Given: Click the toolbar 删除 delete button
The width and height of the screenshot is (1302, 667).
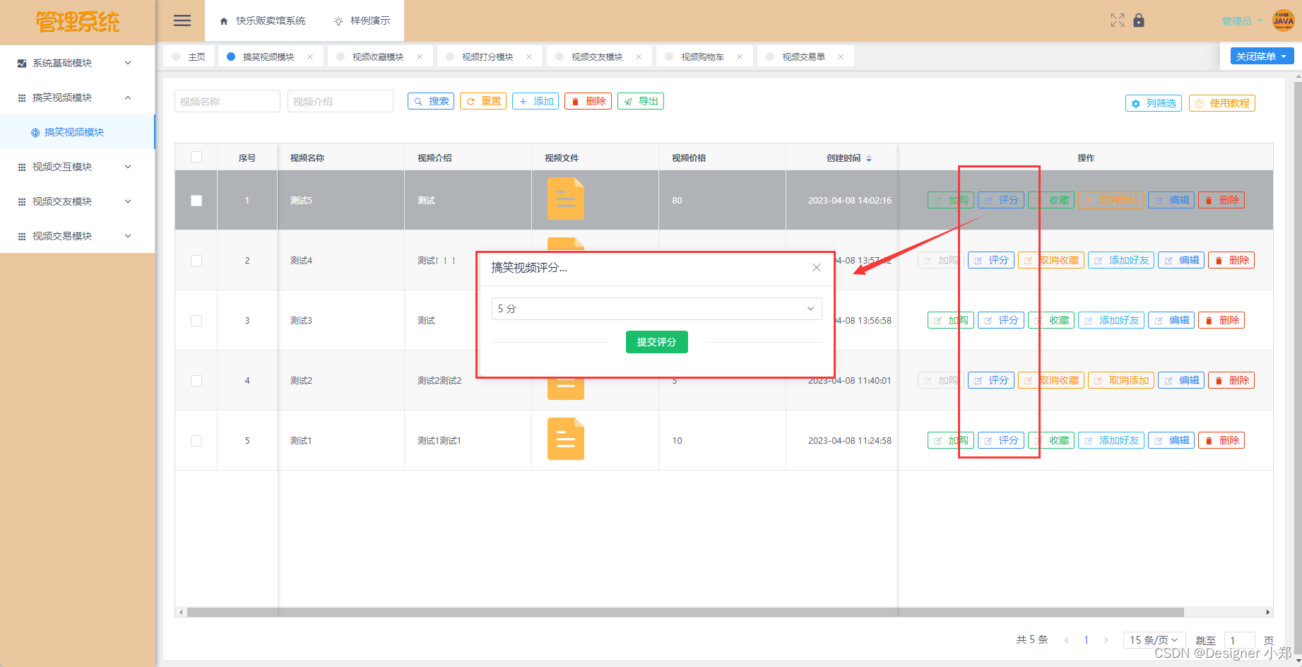Looking at the screenshot, I should click(x=588, y=101).
